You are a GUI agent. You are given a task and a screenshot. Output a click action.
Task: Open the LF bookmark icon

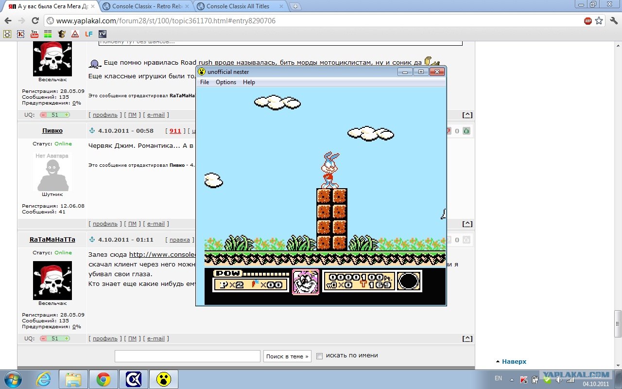pyautogui.click(x=88, y=34)
